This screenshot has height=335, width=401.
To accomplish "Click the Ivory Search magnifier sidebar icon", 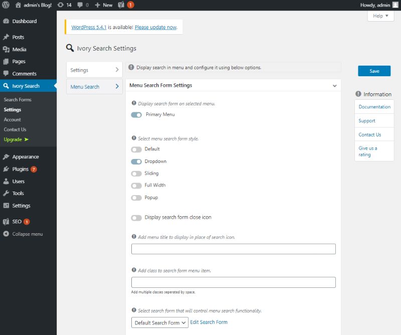I will point(6,86).
